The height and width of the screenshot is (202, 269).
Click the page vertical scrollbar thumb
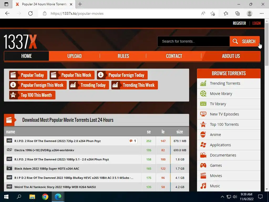tap(266, 44)
